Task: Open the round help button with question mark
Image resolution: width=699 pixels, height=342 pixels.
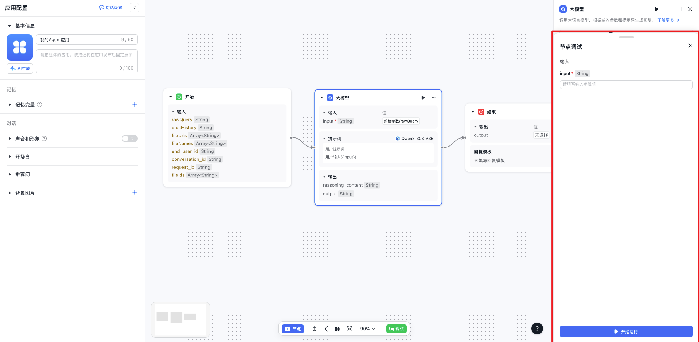Action: (x=537, y=329)
